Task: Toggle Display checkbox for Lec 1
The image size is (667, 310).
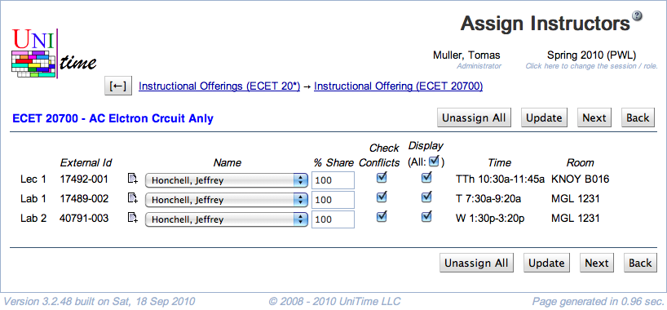Action: [426, 178]
